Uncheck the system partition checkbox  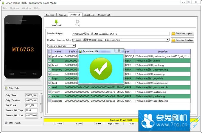(x=49, y=92)
